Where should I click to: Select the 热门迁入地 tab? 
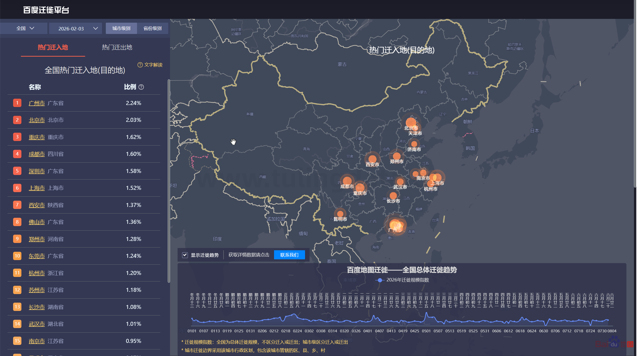53,47
